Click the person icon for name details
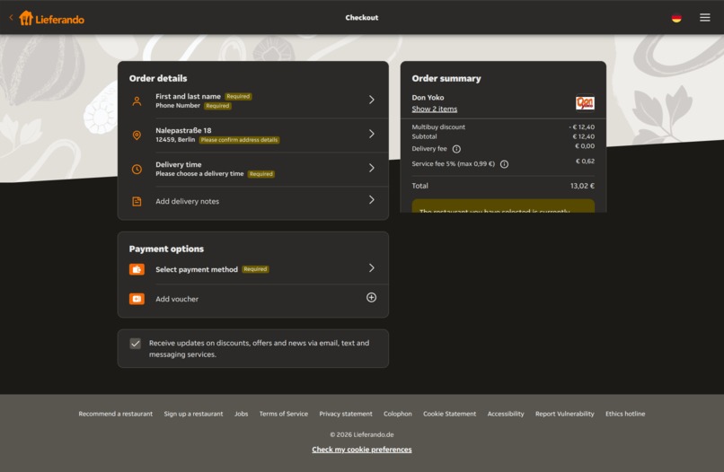This screenshot has width=724, height=472. coord(137,101)
